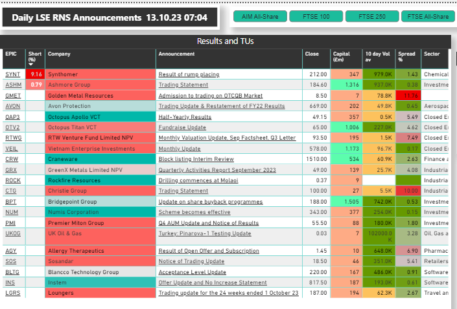Filter by FTSE All-Share index
Viewport: 457px width, 309px height.
click(x=428, y=17)
